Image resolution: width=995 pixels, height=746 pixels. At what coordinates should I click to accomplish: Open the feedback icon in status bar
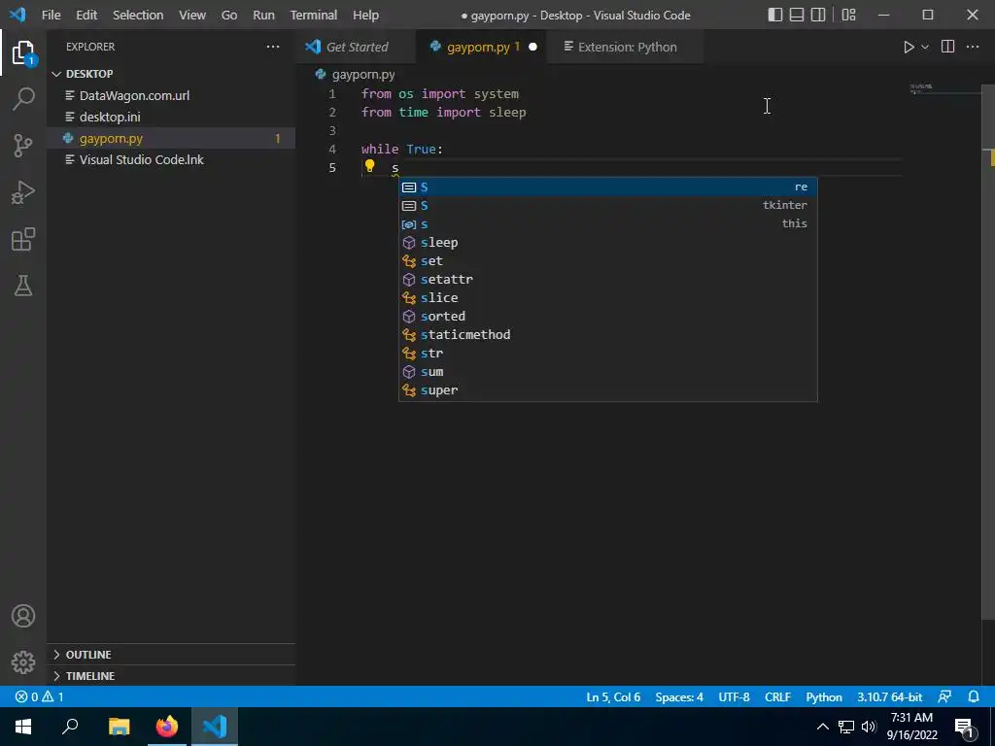[x=944, y=696]
